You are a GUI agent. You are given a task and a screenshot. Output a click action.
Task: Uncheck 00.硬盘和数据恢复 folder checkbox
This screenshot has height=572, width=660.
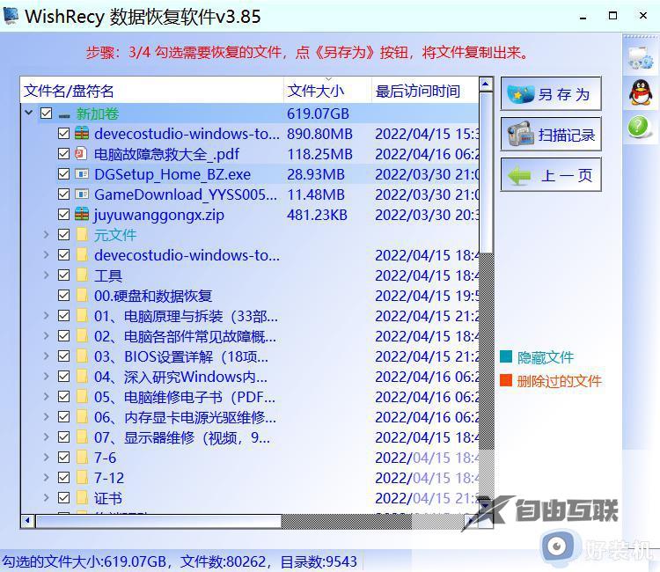point(63,295)
